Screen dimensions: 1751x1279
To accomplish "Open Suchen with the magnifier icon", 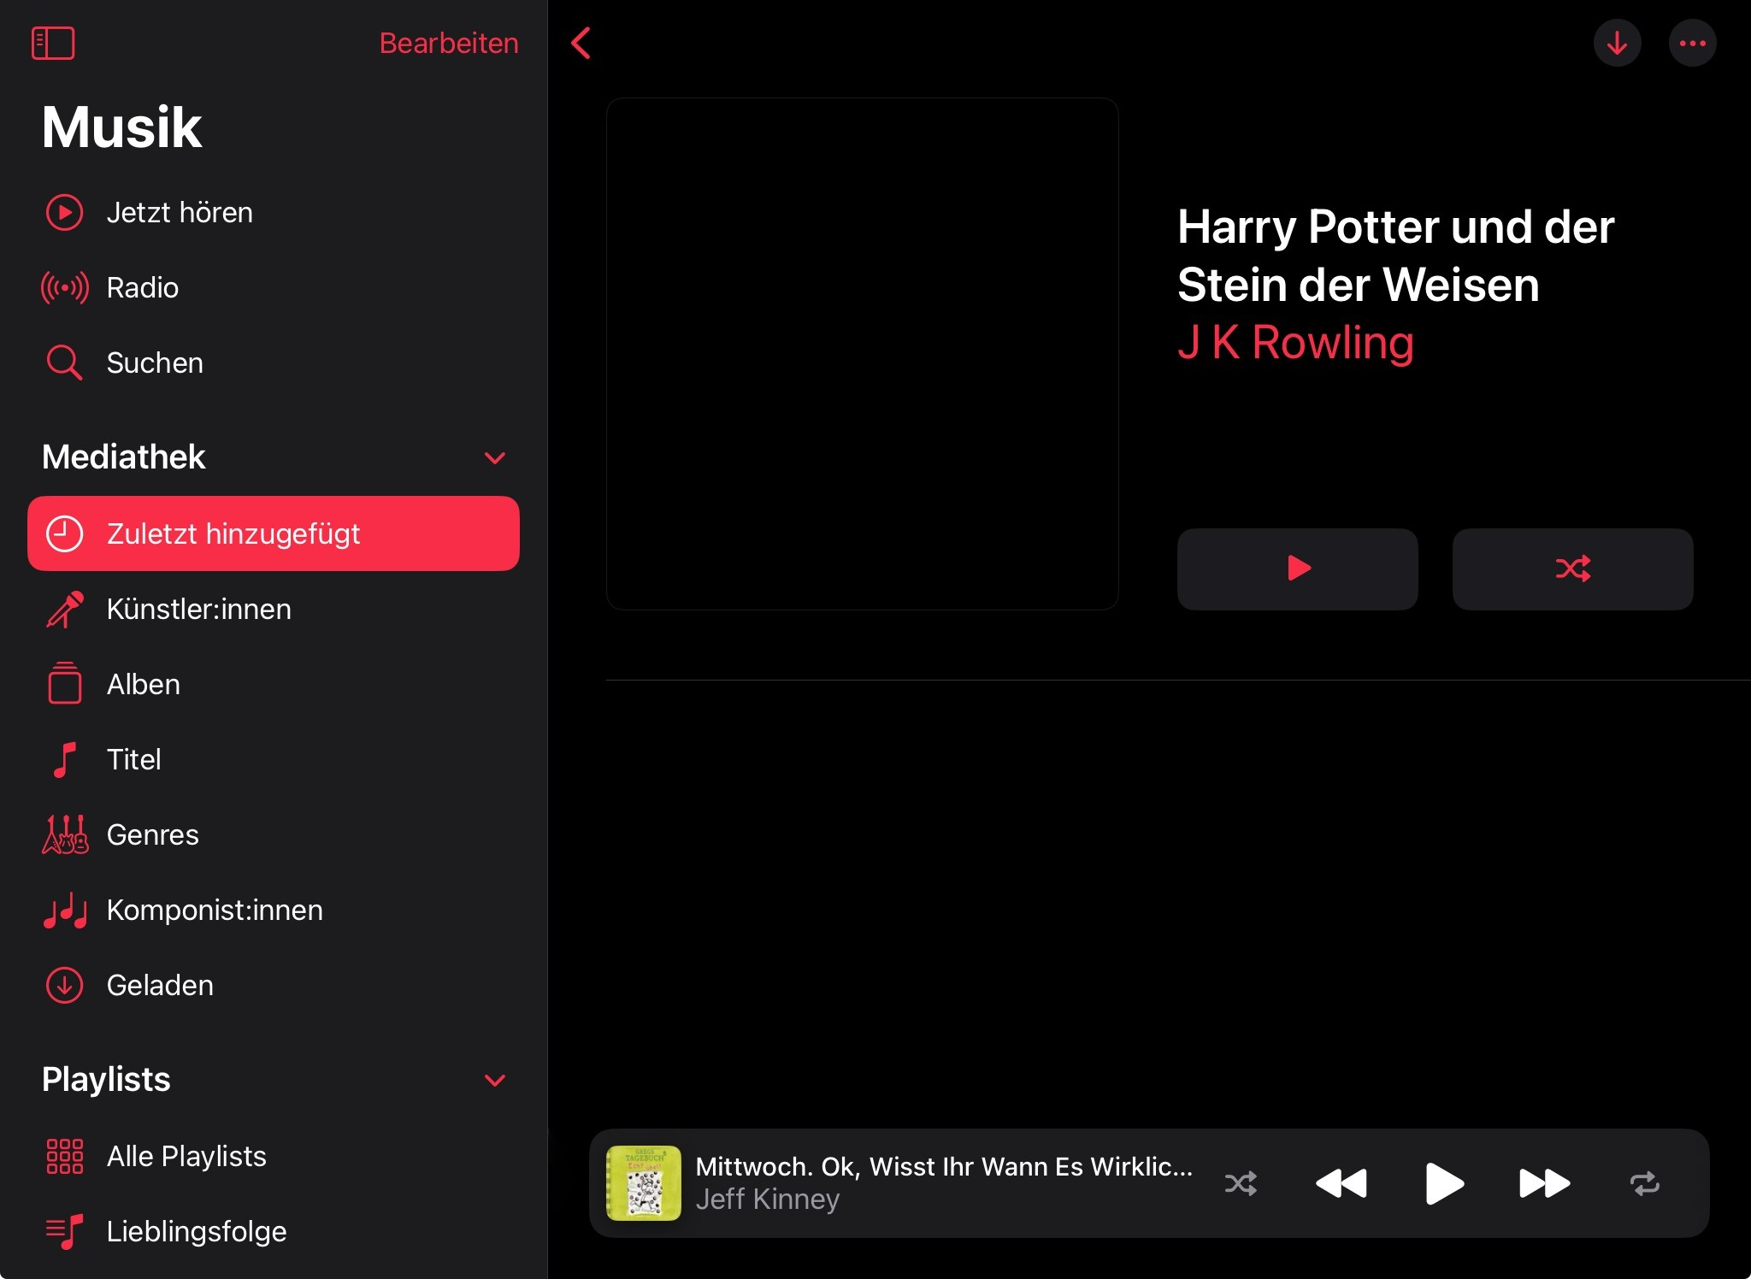I will click(x=154, y=362).
